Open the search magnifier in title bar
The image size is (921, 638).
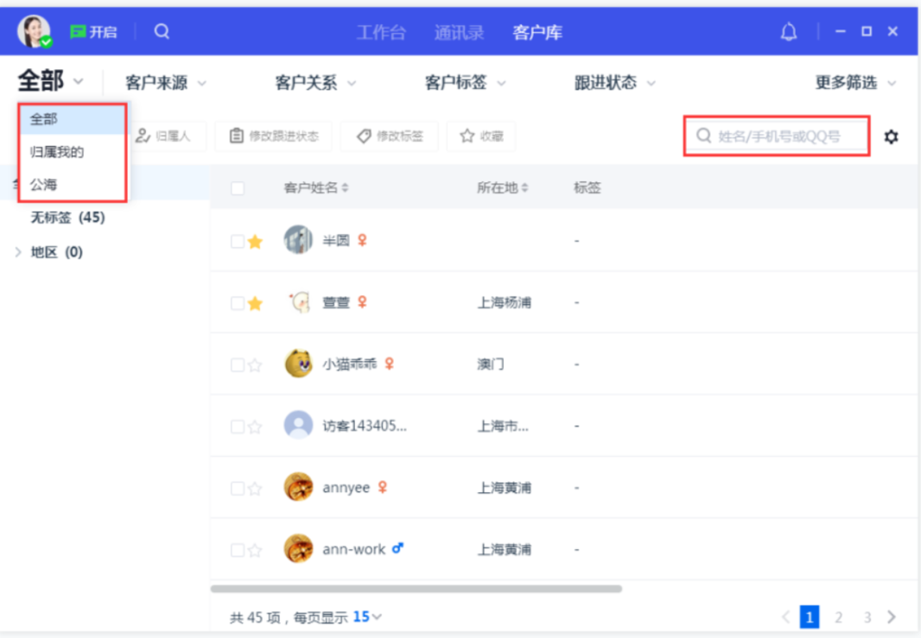[162, 31]
